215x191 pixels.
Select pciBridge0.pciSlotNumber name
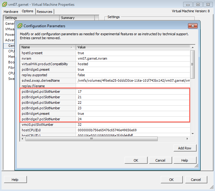(41, 92)
